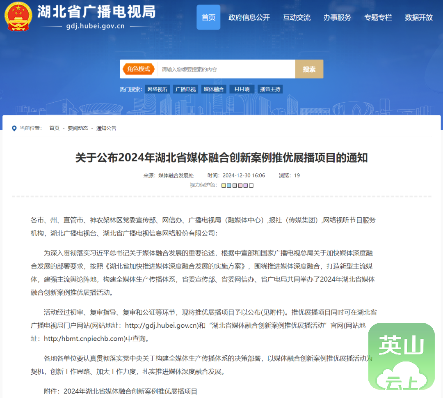Viewport: 443px width, 398px height.
Task: Click the location pin icon in breadcrumb
Action: 14,128
